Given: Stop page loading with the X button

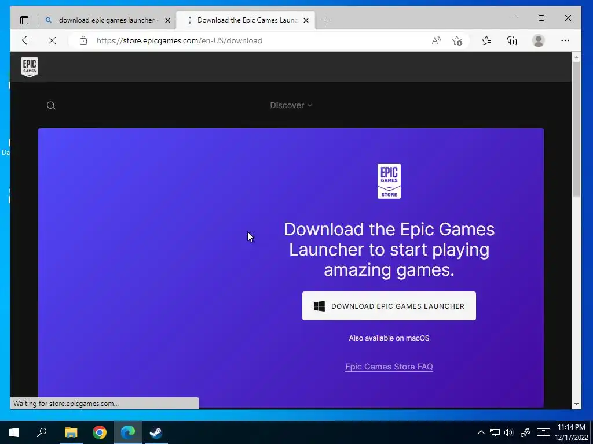Looking at the screenshot, I should [52, 40].
